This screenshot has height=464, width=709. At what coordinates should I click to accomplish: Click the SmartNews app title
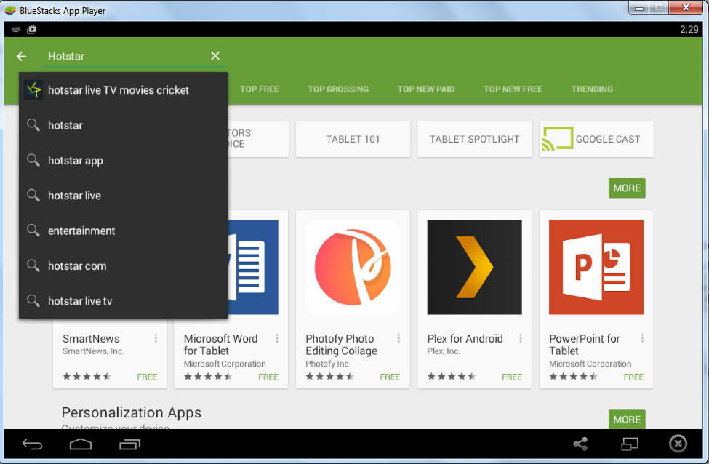click(x=91, y=339)
